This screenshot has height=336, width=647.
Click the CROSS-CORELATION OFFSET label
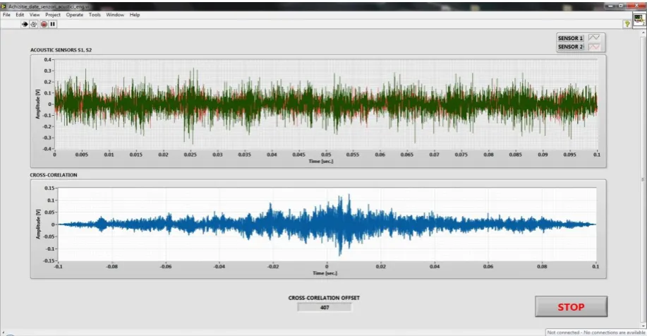(324, 298)
